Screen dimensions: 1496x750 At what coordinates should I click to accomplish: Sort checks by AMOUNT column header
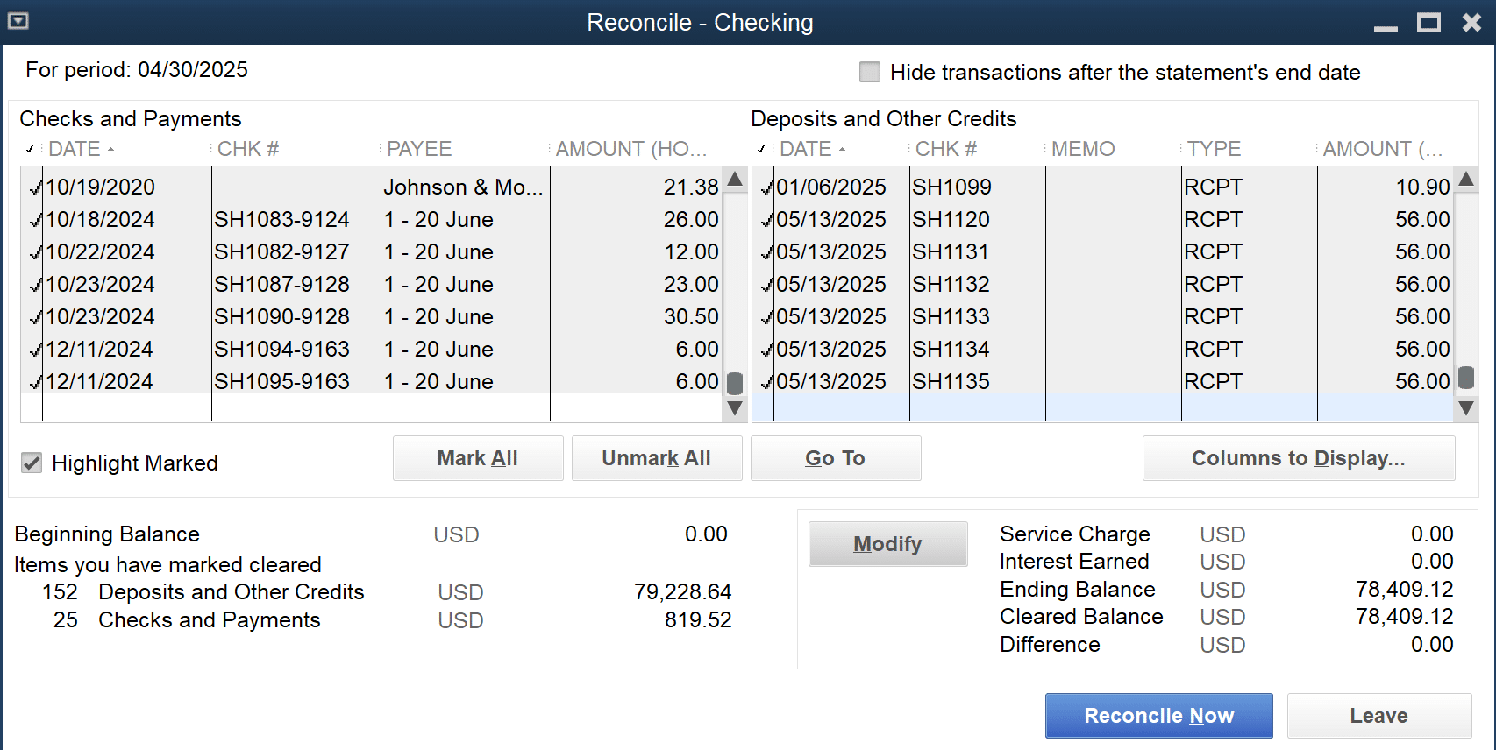click(x=631, y=149)
